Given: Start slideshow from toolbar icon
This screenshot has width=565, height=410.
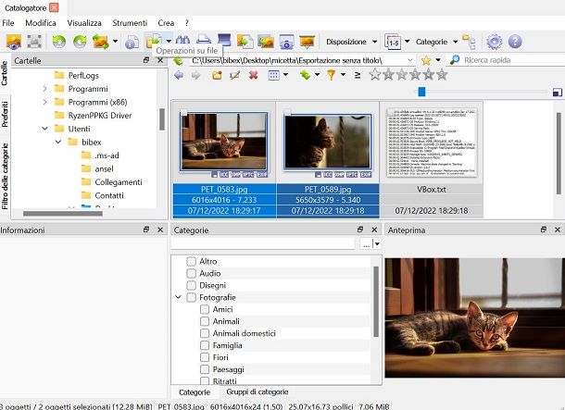Looking at the screenshot, I should pos(307,42).
